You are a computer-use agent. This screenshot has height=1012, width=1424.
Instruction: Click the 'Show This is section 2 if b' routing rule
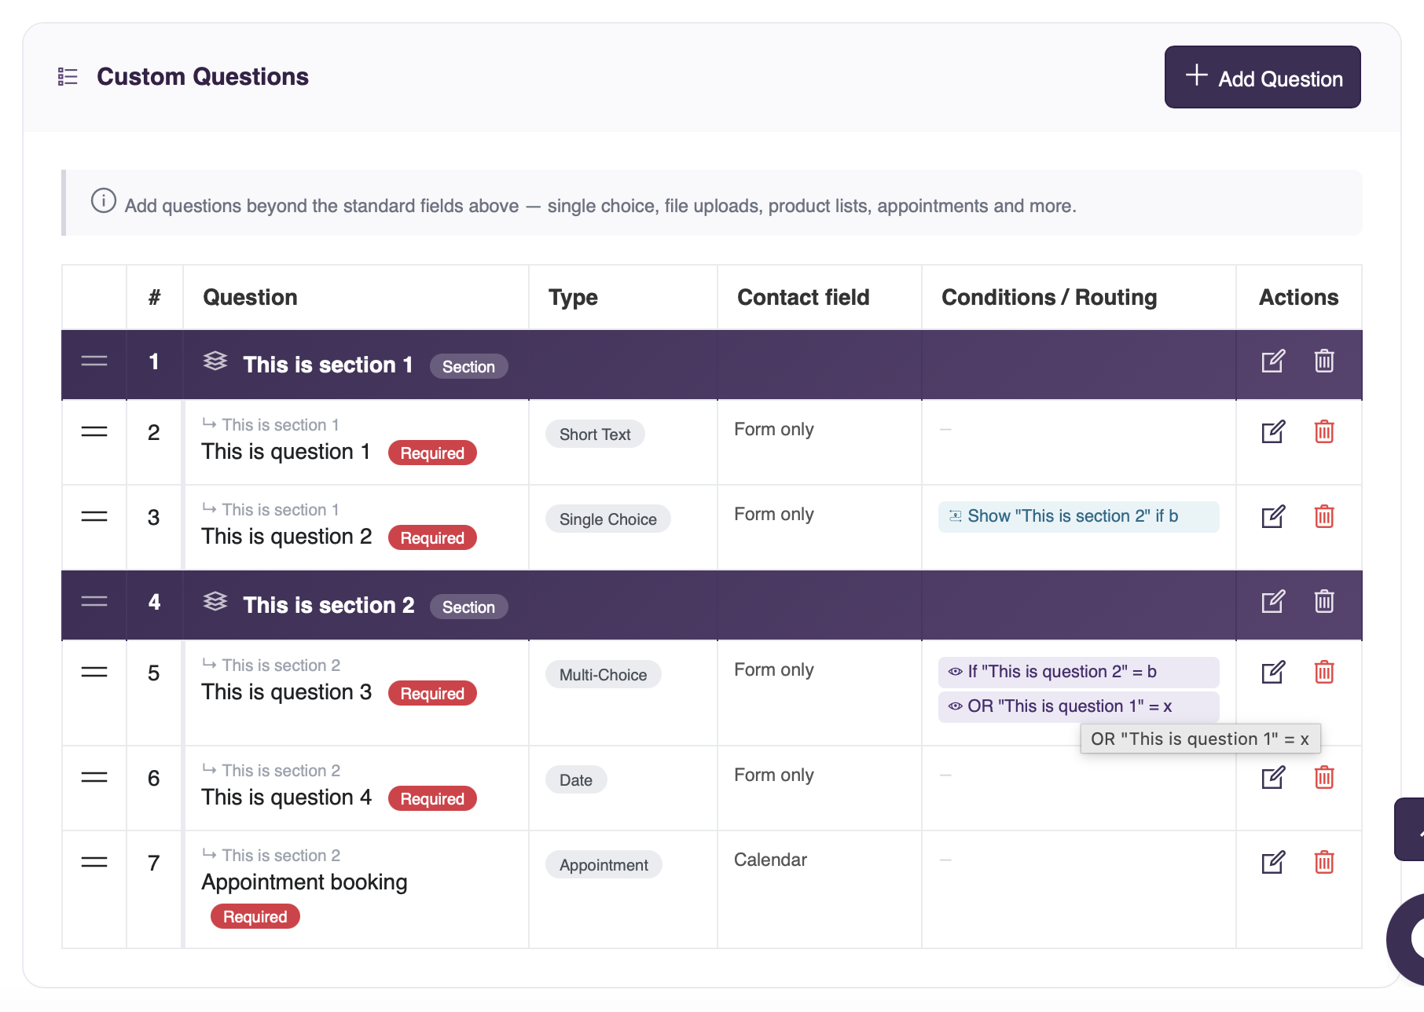pos(1078,516)
